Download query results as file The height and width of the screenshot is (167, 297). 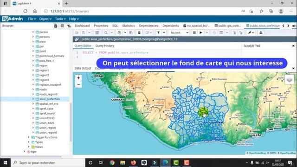[x=261, y=32]
